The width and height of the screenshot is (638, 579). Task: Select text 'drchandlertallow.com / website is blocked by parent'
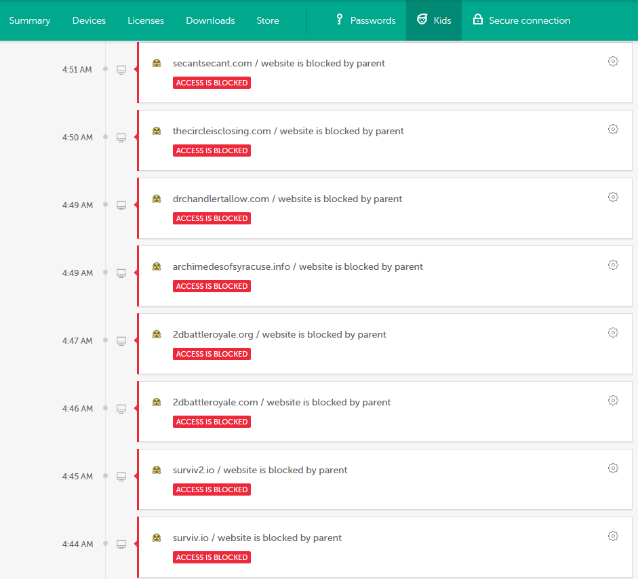pyautogui.click(x=287, y=199)
